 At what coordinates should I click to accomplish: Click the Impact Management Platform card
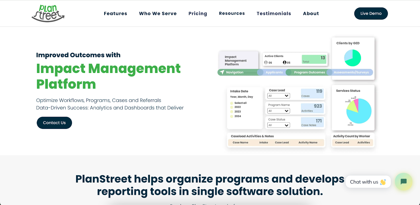click(238, 60)
